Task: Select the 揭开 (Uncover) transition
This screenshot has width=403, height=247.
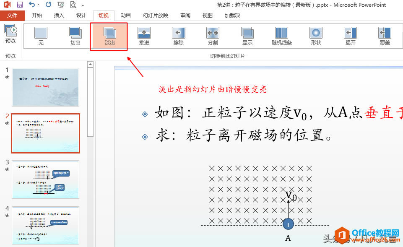Action: pyautogui.click(x=350, y=36)
